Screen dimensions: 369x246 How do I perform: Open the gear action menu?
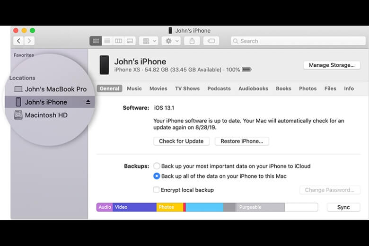[x=171, y=41]
